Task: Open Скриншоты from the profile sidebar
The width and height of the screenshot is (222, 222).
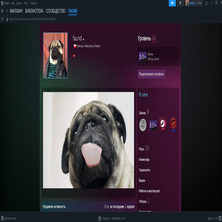Action: click(x=145, y=170)
